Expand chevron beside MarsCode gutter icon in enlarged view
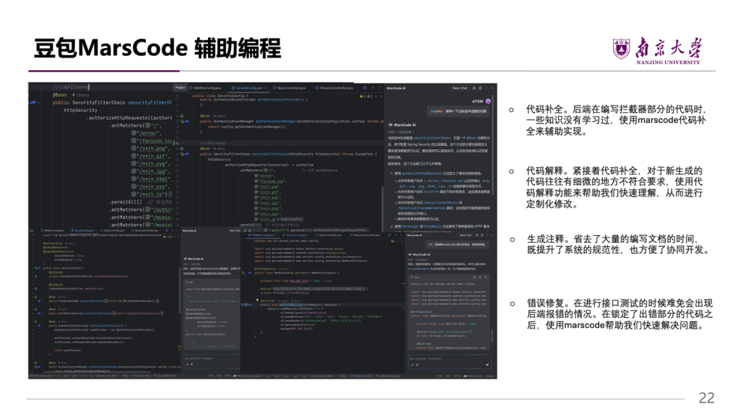Image resolution: width=744 pixels, height=418 pixels. click(x=39, y=102)
